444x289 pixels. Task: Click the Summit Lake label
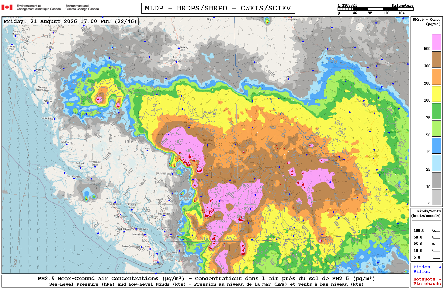click(x=184, y=48)
